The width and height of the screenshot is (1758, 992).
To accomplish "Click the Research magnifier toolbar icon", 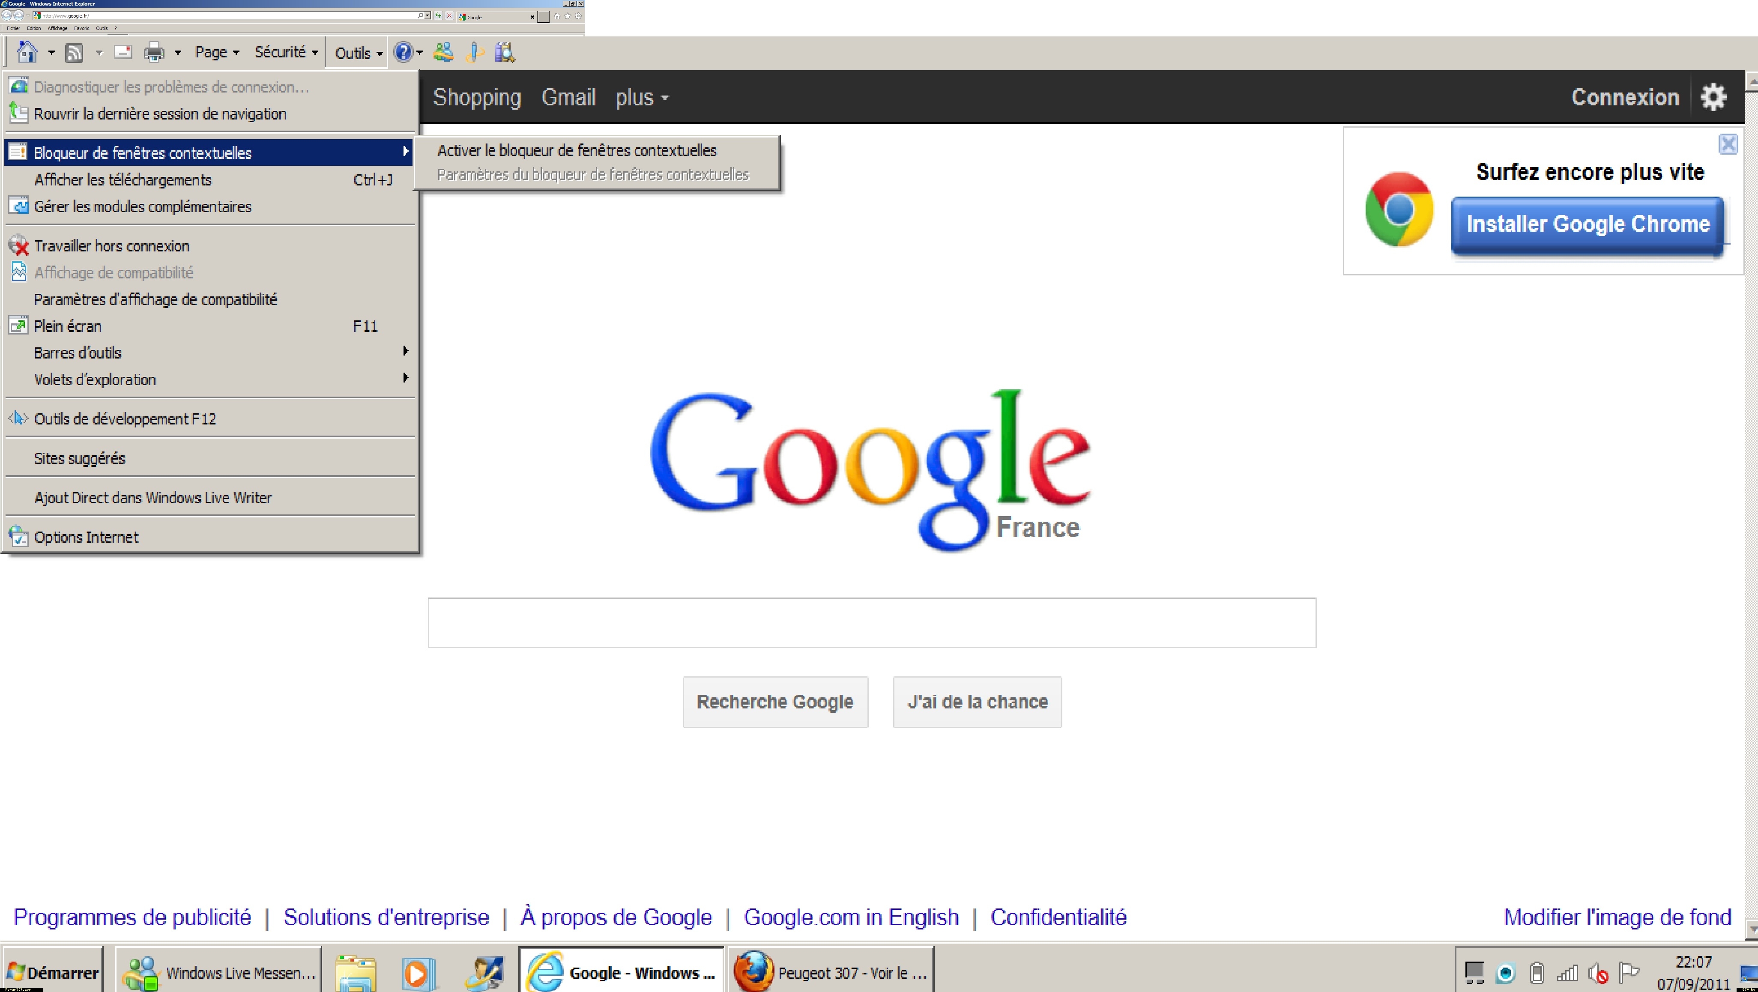I will coord(505,52).
